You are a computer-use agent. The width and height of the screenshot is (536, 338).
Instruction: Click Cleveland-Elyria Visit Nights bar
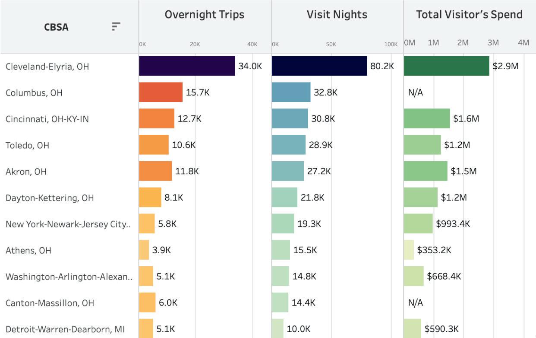click(x=319, y=66)
